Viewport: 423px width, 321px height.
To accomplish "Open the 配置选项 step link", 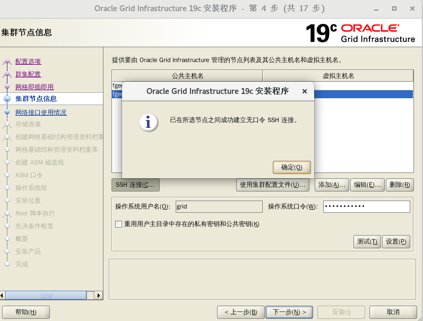I will [28, 62].
